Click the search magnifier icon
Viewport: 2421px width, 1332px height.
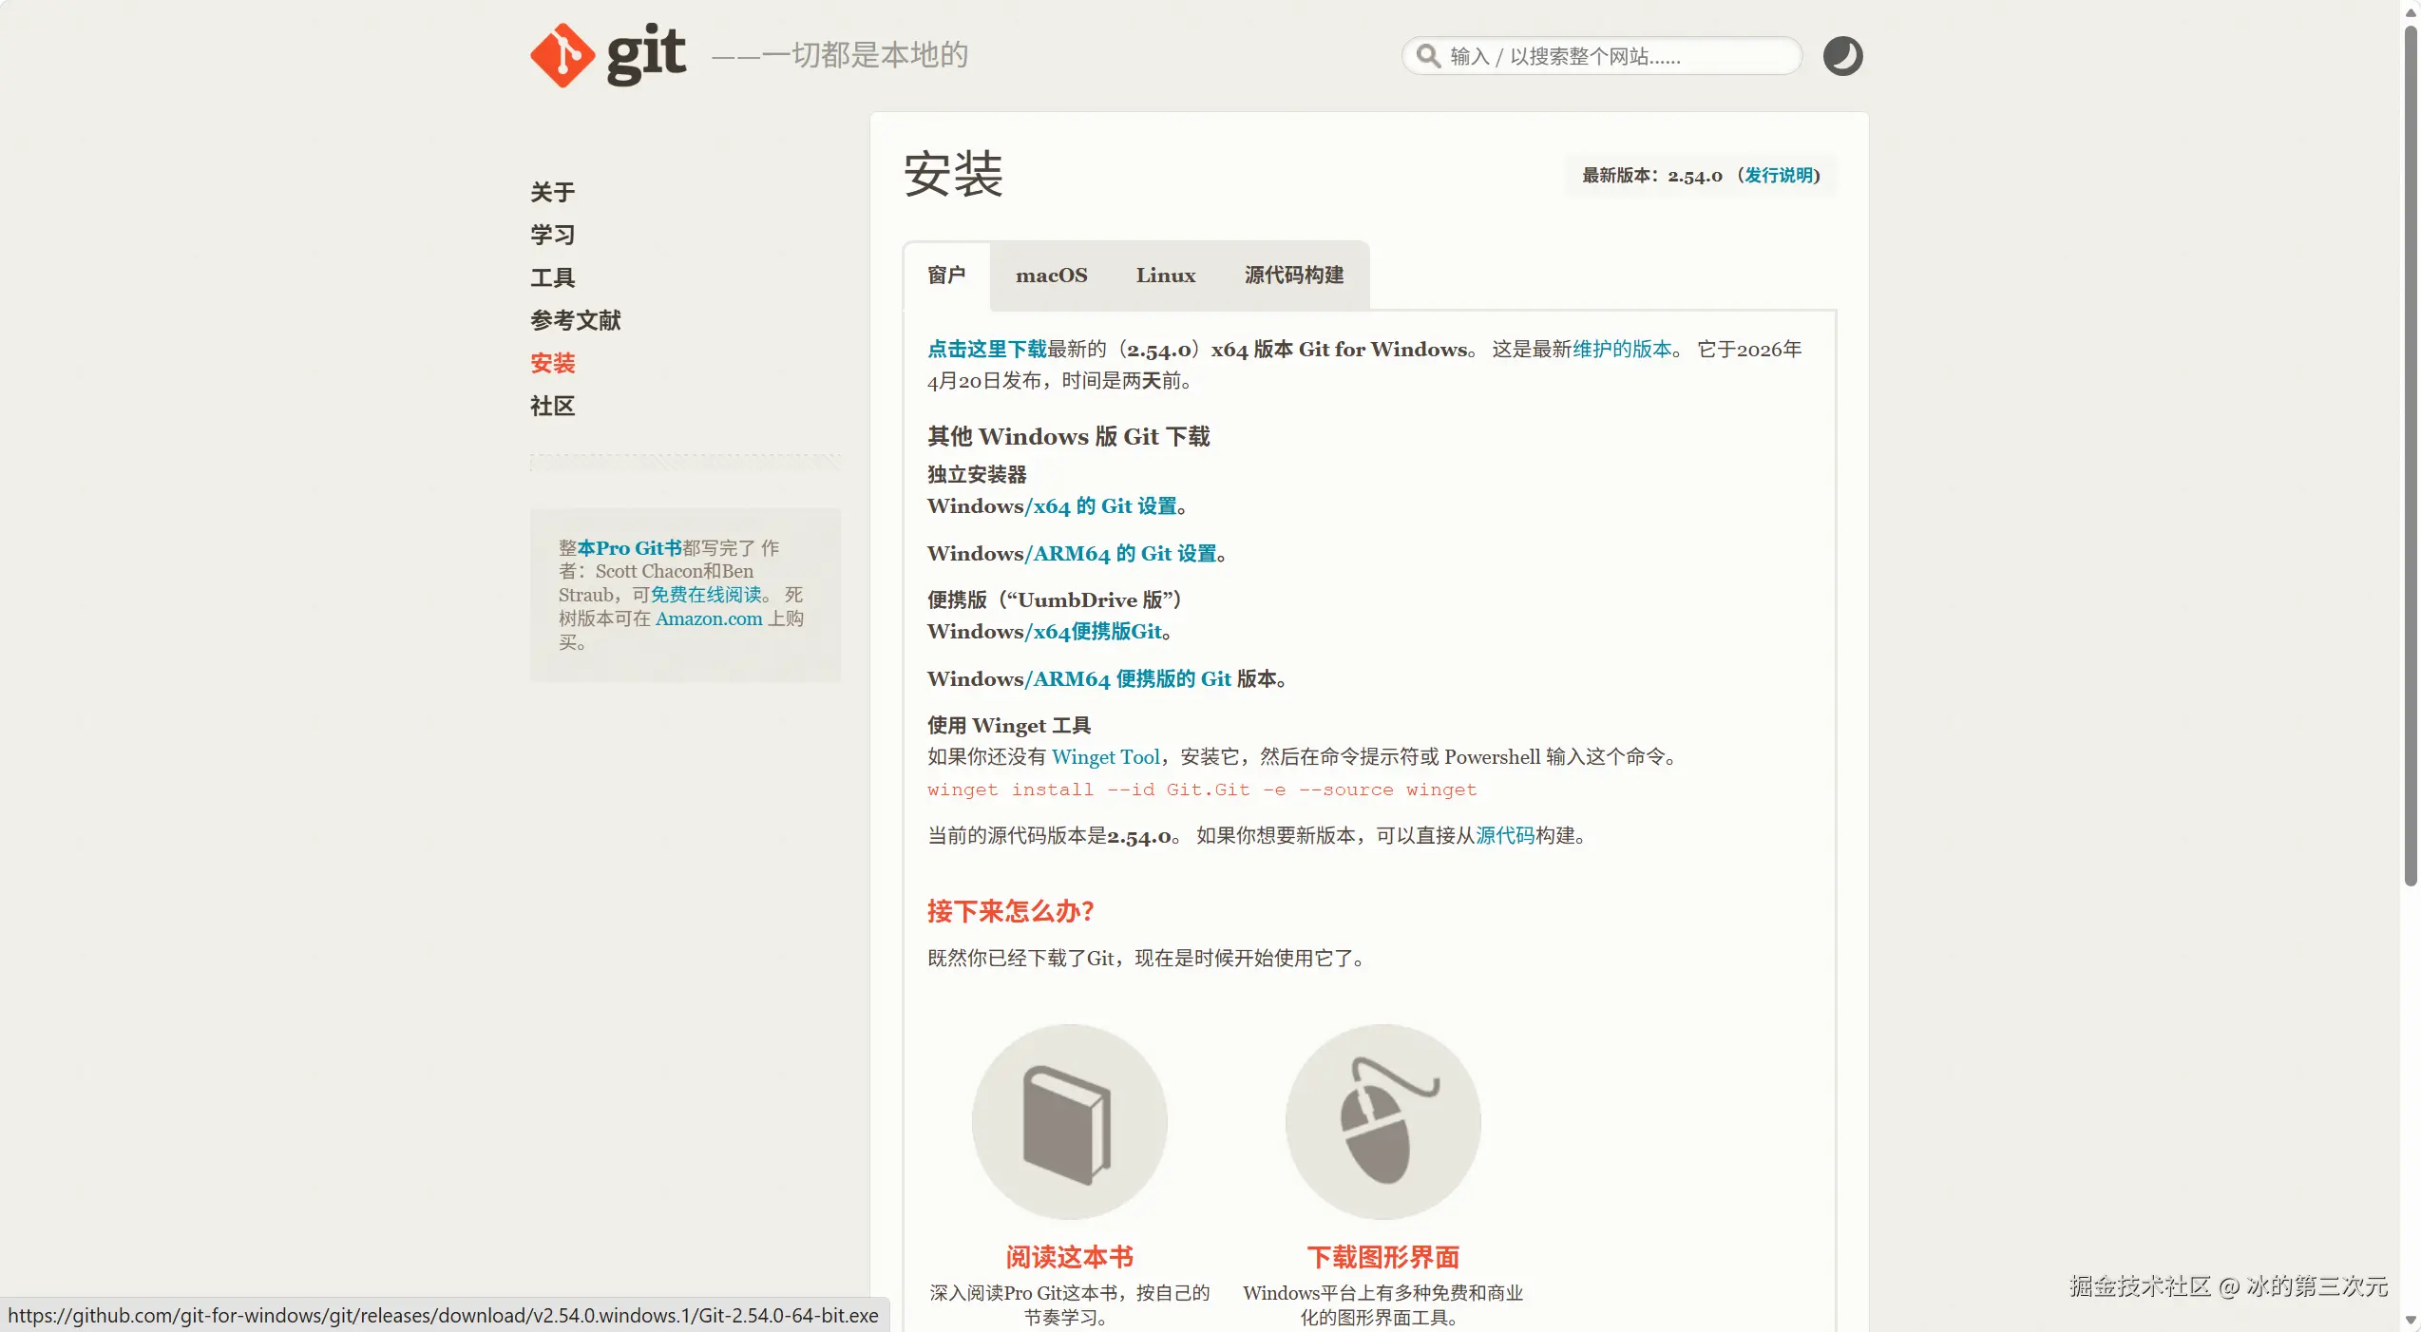coord(1427,56)
